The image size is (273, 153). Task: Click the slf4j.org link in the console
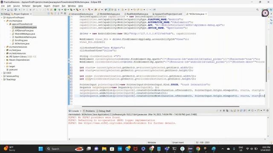115,123
